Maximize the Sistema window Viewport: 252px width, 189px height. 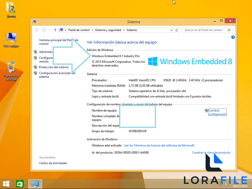click(x=221, y=21)
